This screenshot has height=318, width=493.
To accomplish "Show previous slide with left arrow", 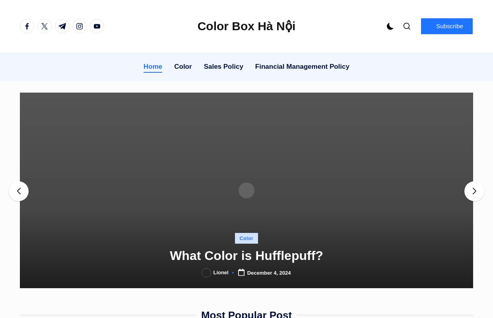I will (x=19, y=191).
